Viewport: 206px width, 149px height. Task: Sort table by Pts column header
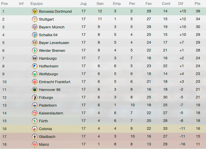pyautogui.click(x=197, y=4)
